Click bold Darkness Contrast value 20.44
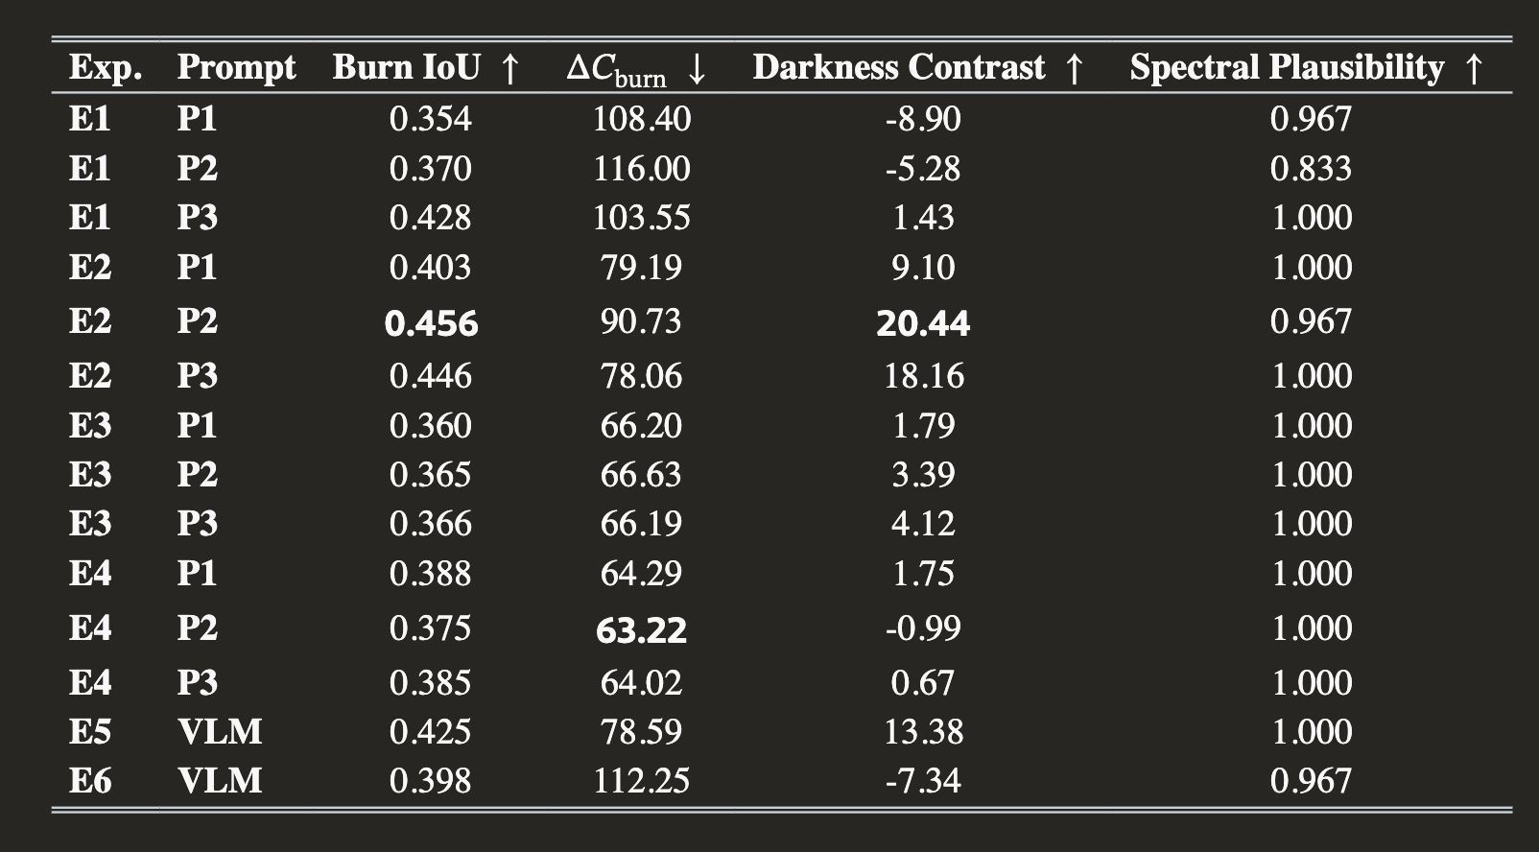 pos(923,323)
